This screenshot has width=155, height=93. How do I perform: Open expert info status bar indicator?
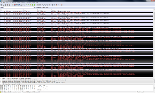tap(1, 92)
